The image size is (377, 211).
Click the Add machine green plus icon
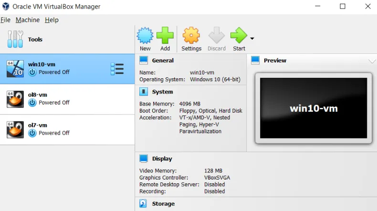click(165, 35)
